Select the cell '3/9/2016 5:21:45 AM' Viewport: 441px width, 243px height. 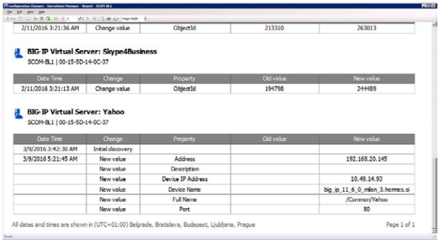pyautogui.click(x=50, y=159)
